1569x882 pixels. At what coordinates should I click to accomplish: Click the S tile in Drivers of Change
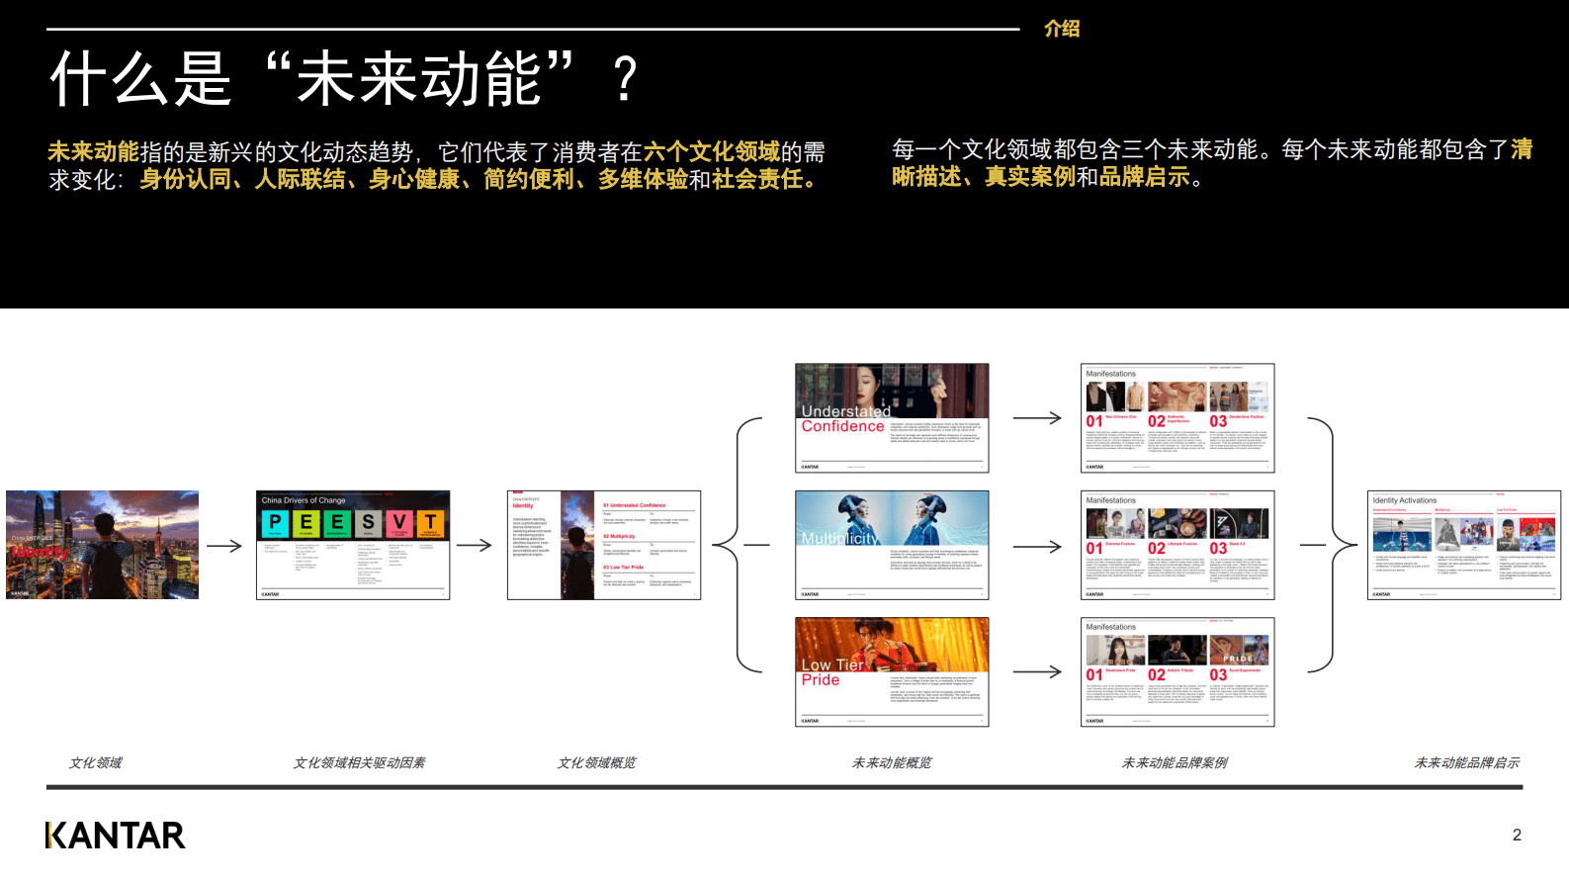tap(368, 523)
